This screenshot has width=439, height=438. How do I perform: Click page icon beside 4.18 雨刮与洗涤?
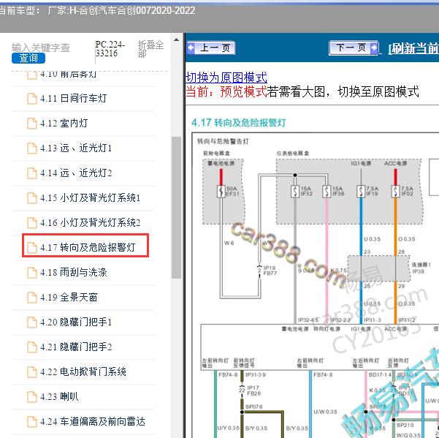[x=32, y=273]
